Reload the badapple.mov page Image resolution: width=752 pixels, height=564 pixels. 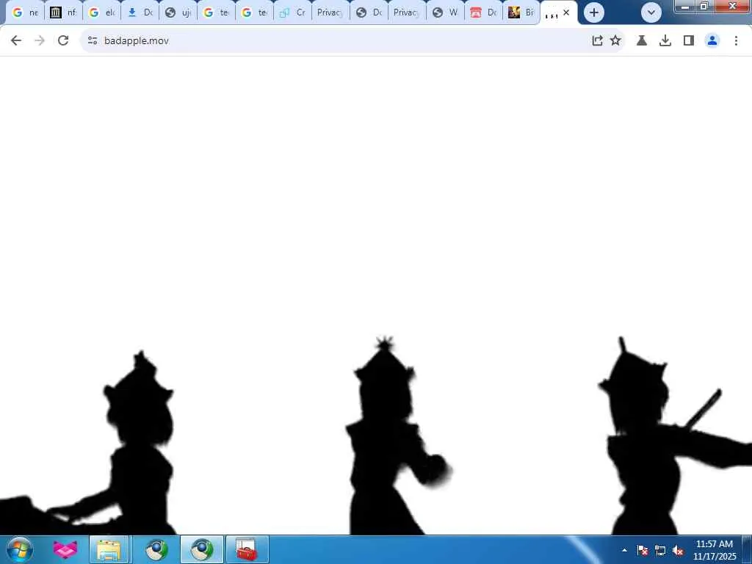pyautogui.click(x=63, y=41)
